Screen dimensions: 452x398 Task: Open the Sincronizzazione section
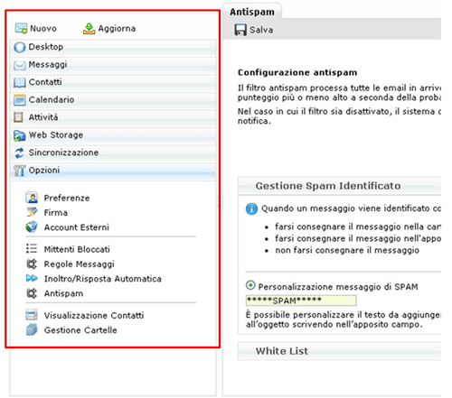[x=113, y=153]
